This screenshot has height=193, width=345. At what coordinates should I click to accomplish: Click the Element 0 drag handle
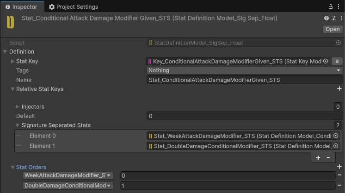pyautogui.click(x=18, y=135)
